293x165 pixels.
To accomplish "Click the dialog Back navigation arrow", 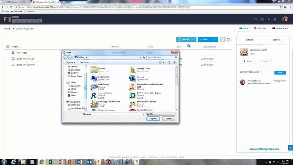I will pyautogui.click(x=65, y=57).
